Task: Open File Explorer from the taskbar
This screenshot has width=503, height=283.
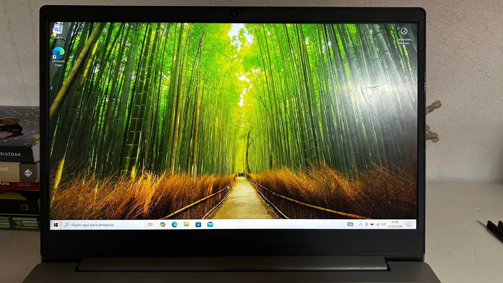Action: (x=186, y=224)
